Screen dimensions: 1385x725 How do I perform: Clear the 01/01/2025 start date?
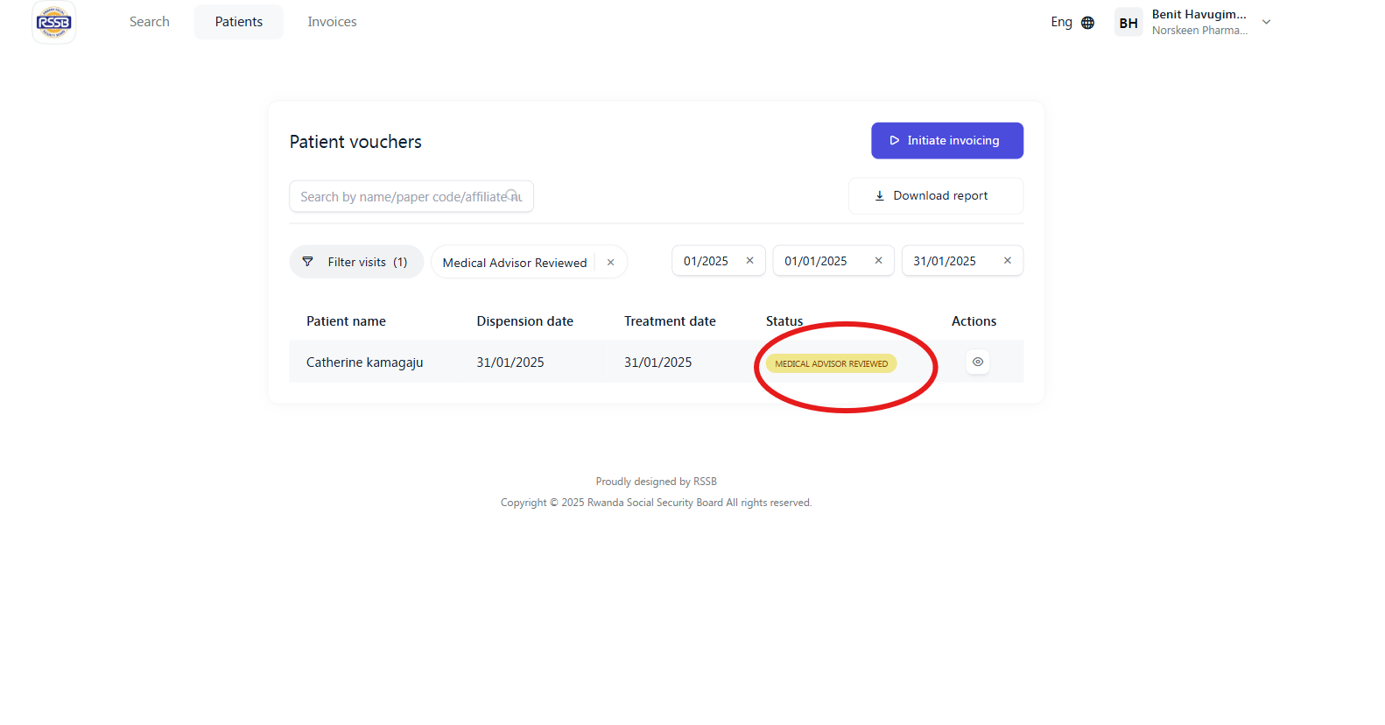[878, 260]
